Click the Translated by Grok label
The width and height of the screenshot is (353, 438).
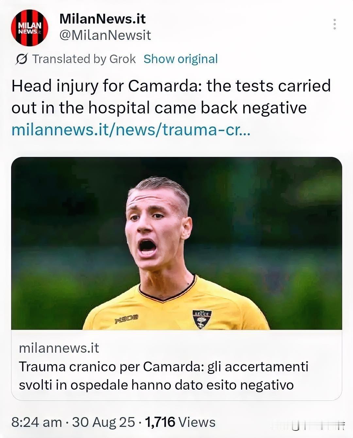84,59
